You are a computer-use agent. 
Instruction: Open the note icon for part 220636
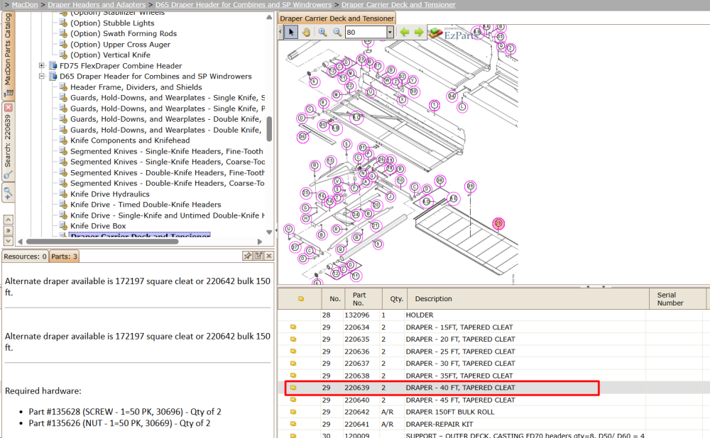[x=293, y=352]
